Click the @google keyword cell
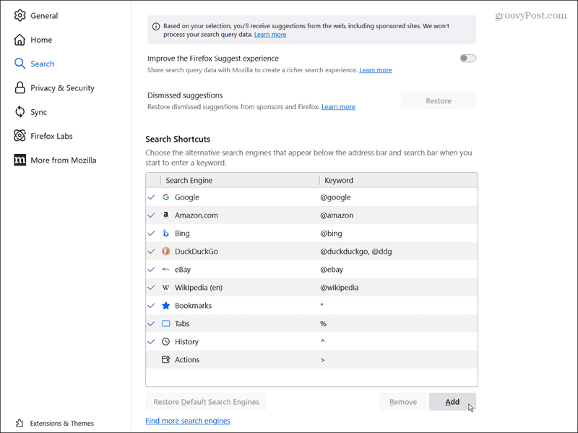Viewport: 578px width, 433px height. pos(335,197)
